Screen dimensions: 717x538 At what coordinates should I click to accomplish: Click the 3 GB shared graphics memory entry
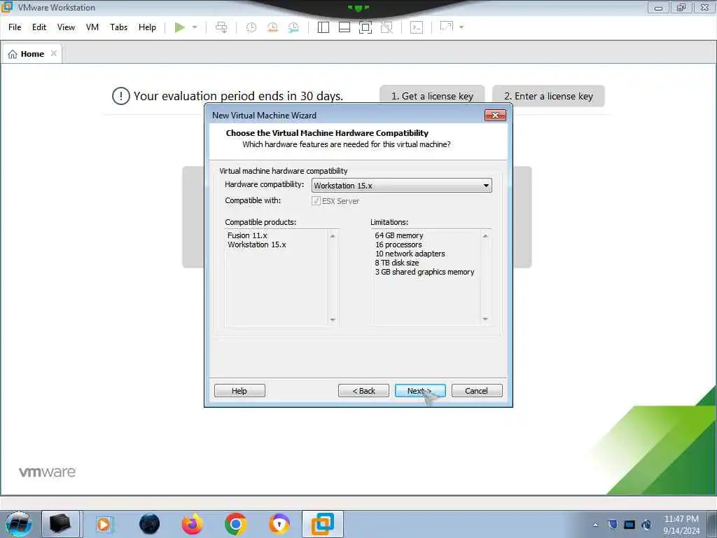[425, 272]
